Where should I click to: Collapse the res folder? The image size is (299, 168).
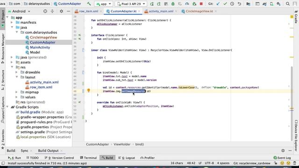12,67
